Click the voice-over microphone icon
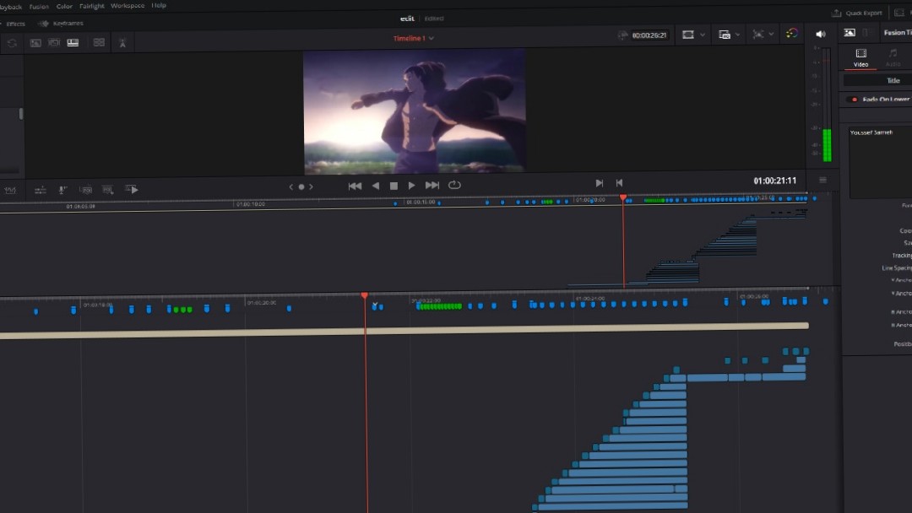The height and width of the screenshot is (513, 912). (x=62, y=189)
